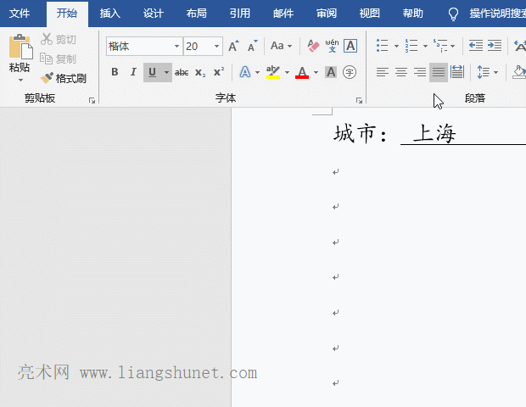Increase font size with A-up icon
Viewport: 526px width, 407px height.
233,46
